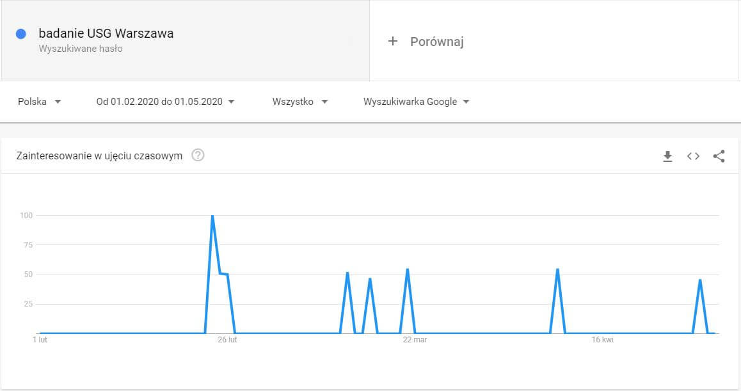Expand the Wszystko categories dropdown
This screenshot has width=741, height=391.
pos(300,102)
